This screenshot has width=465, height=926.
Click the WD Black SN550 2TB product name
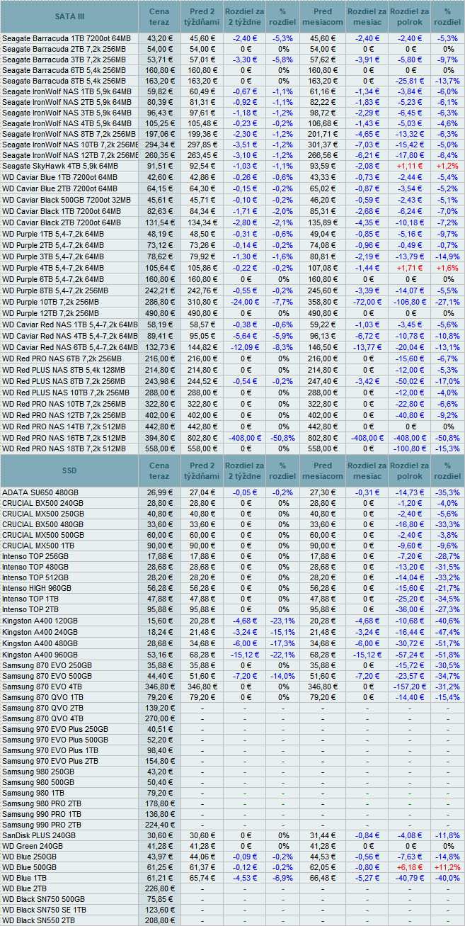click(x=38, y=920)
